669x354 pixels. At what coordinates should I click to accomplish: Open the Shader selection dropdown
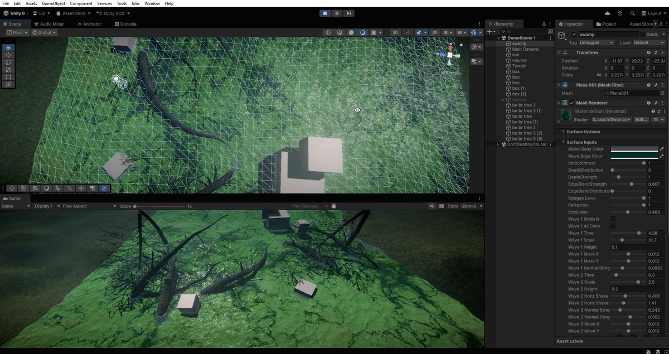tap(612, 120)
